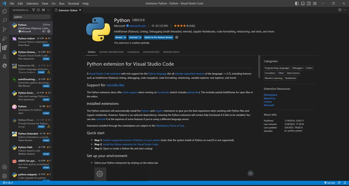The image size is (349, 186).
Task: Open the Extensions panel more actions menu
Action: pyautogui.click(x=48, y=10)
